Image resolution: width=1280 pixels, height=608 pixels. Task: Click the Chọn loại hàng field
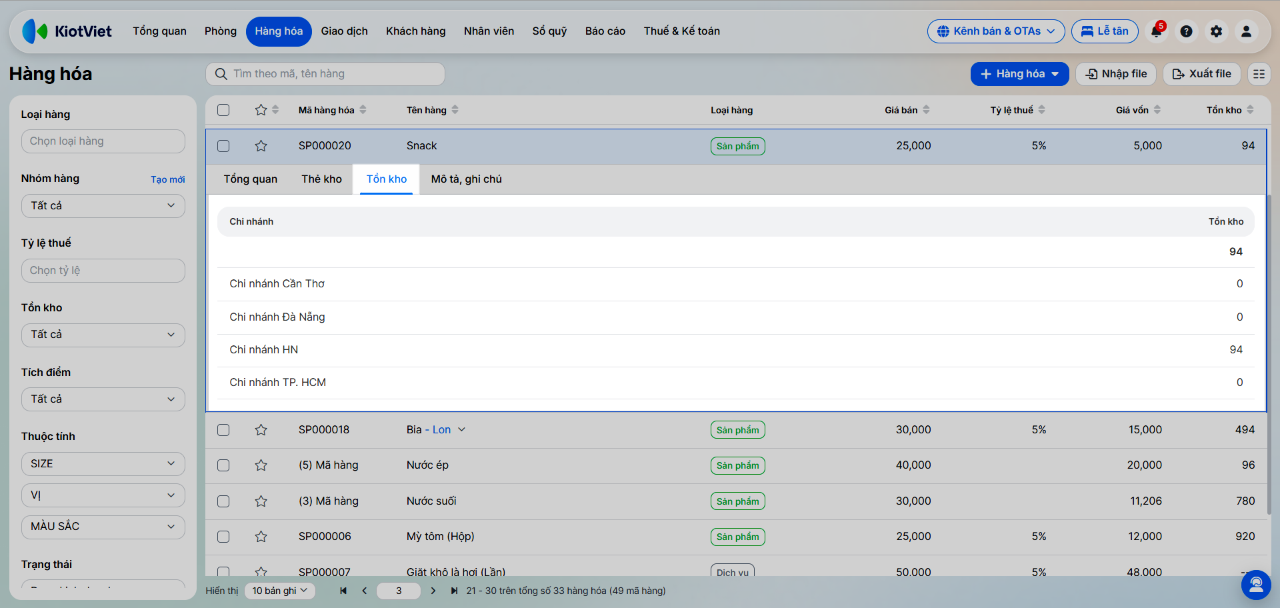103,141
